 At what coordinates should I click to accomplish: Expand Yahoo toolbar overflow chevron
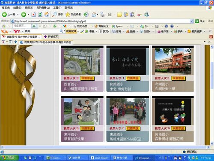(x=210, y=31)
